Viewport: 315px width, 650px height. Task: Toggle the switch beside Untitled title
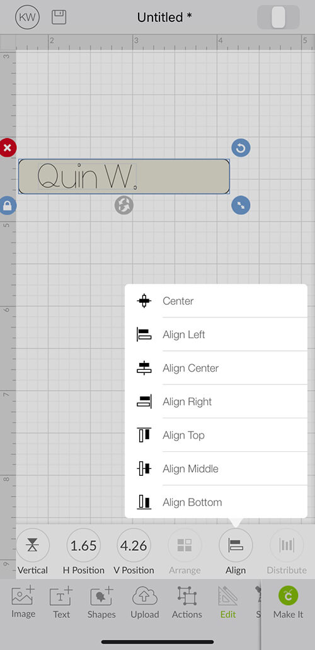278,17
